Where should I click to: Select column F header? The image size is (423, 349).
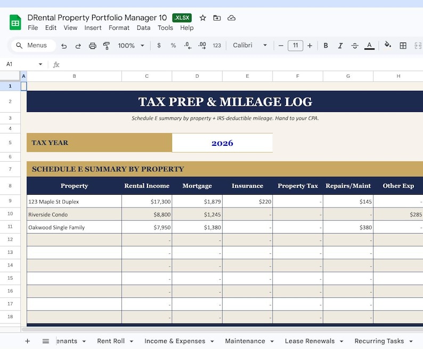click(298, 76)
